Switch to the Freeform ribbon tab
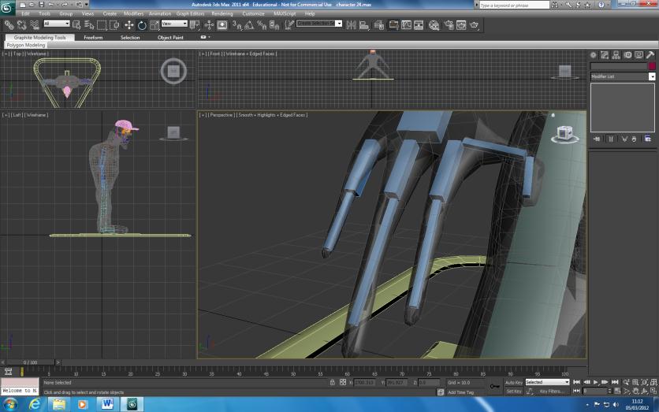 93,37
